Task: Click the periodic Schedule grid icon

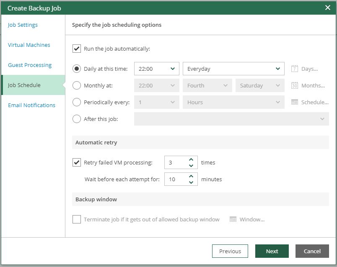Action: click(294, 102)
